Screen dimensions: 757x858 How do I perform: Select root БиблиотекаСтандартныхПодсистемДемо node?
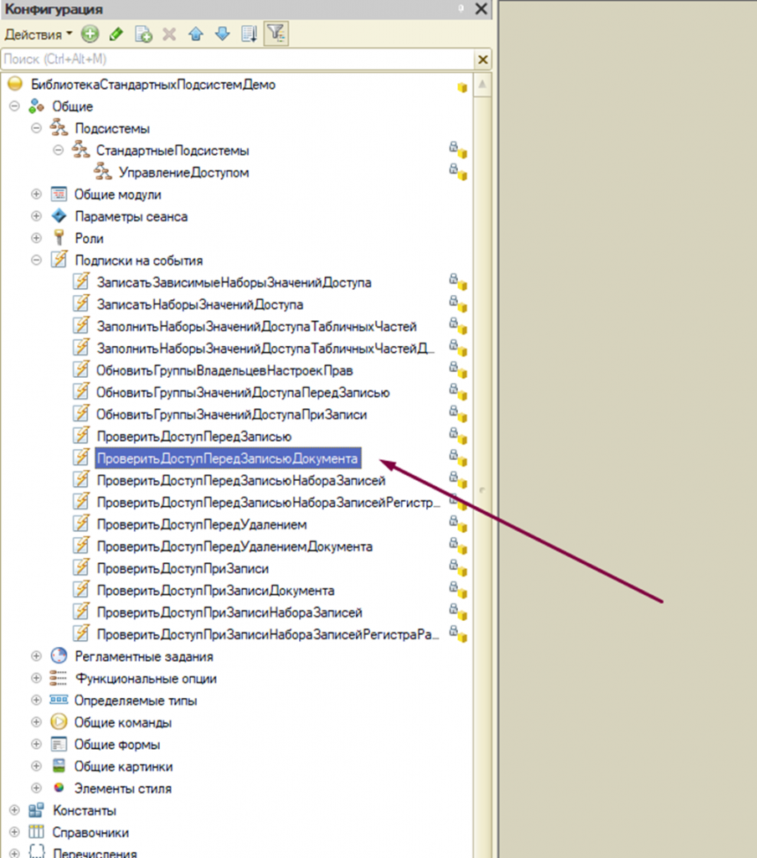[x=153, y=85]
